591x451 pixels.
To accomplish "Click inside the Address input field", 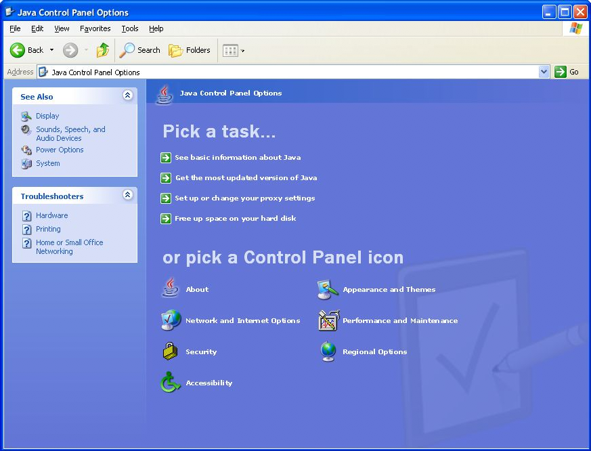I will pyautogui.click(x=271, y=72).
